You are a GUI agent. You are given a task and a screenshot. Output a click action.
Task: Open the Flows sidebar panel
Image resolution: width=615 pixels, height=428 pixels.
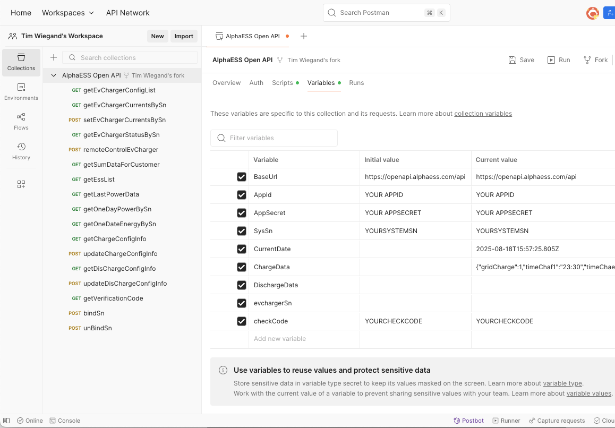click(21, 122)
